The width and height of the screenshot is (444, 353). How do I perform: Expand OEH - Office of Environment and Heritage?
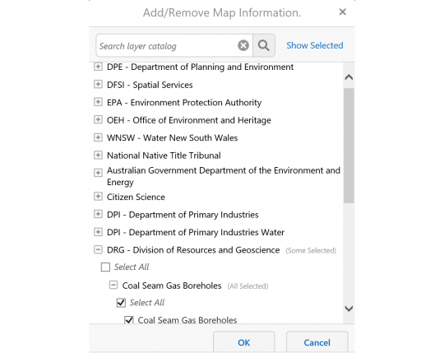[98, 119]
